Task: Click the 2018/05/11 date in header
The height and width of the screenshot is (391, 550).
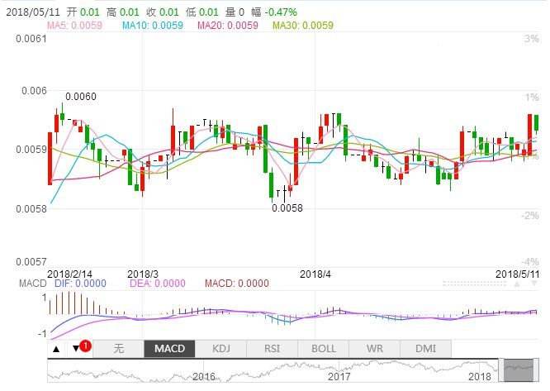Action: [33, 12]
